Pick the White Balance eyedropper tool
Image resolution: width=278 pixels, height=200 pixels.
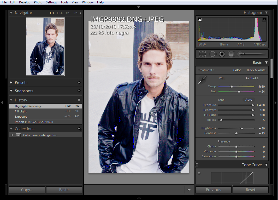click(202, 80)
